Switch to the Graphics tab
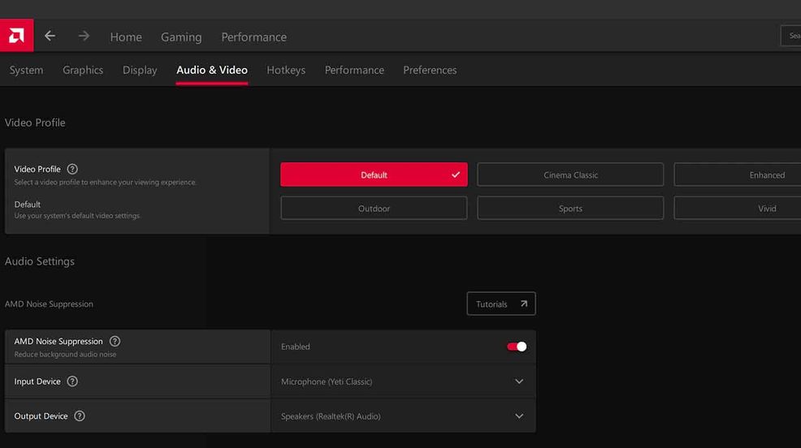This screenshot has width=801, height=448. point(83,70)
